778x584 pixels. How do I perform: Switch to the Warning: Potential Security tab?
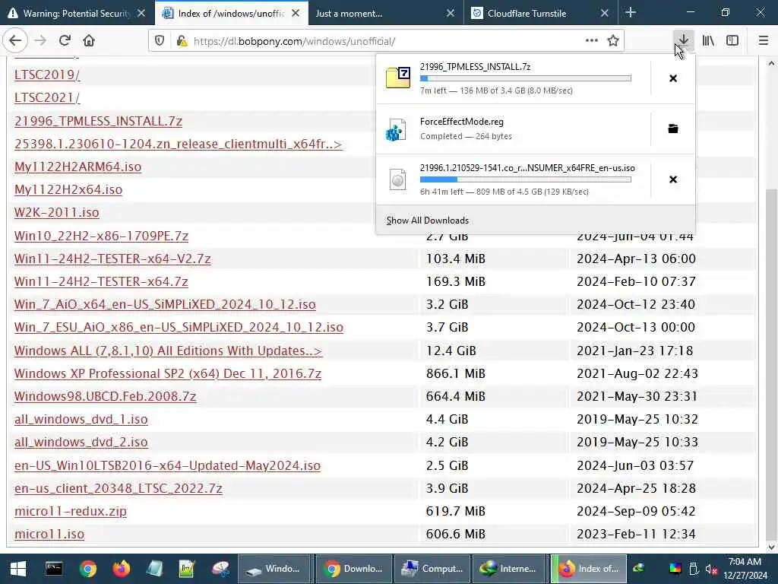pos(77,13)
